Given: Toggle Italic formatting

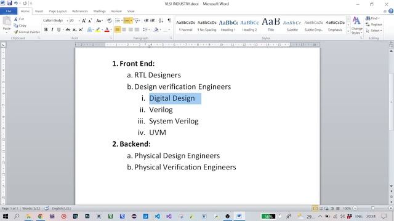Looking at the screenshot, I should pyautogui.click(x=52, y=29).
